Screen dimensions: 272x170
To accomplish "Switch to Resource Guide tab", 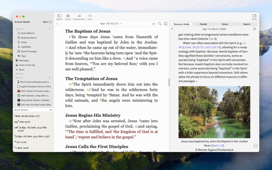I will 182,24.
